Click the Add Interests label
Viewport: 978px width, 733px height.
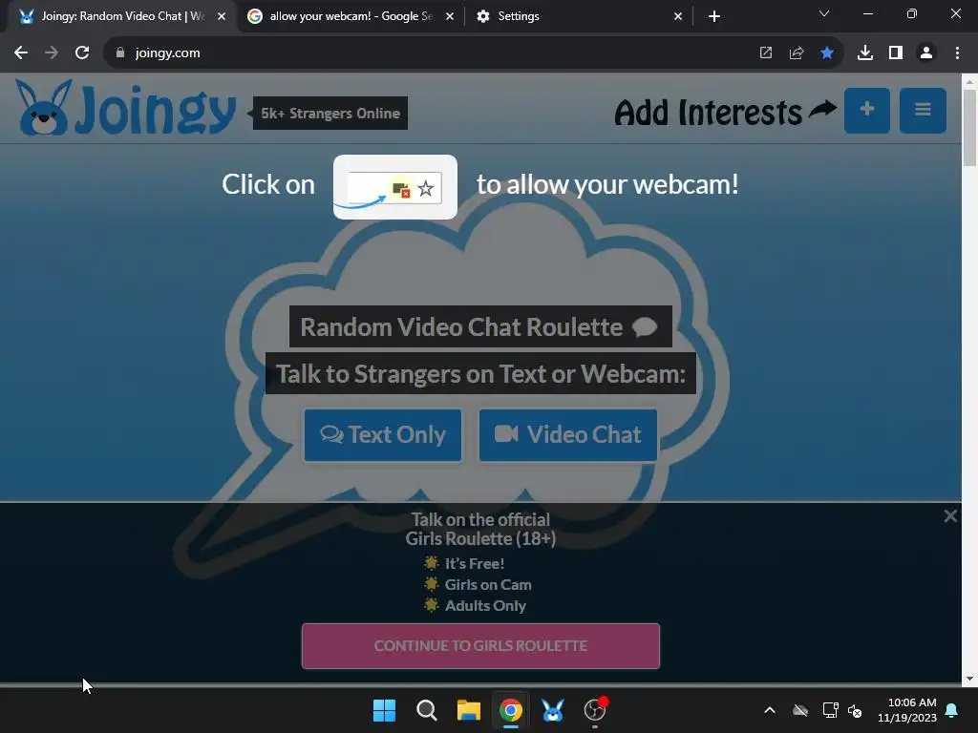[708, 113]
